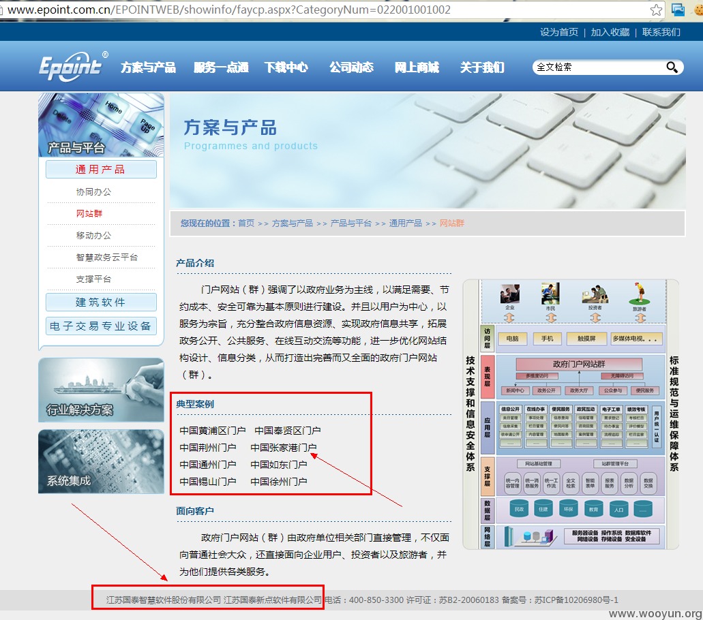The width and height of the screenshot is (703, 620).
Task: Open the 系统集成 banner image
Action: [x=101, y=461]
